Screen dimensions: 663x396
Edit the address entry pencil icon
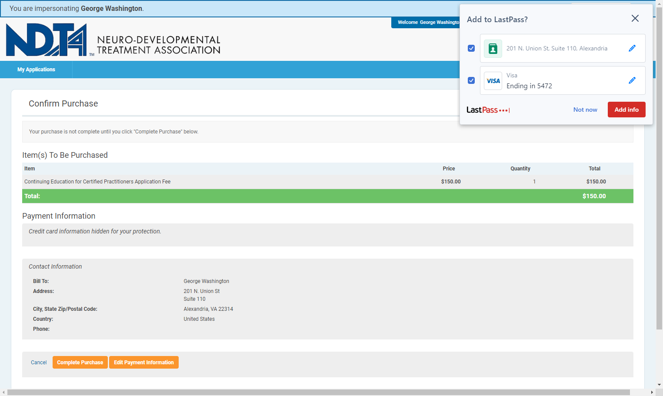tap(632, 48)
